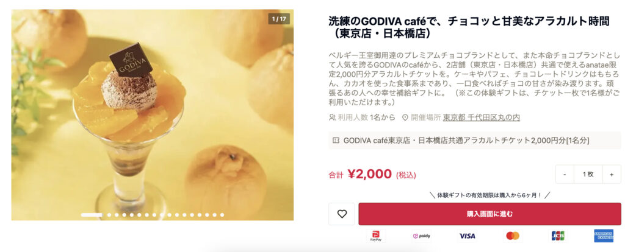Screen dimensions: 625x252
Task: Open the 東京都 千代田区丸の内 location link
Action: pyautogui.click(x=481, y=117)
